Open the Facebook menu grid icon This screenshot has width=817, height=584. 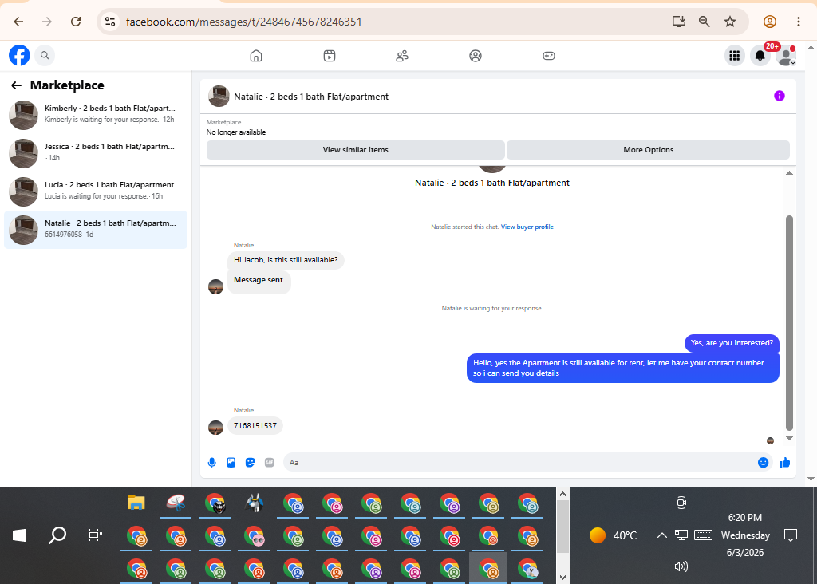pos(735,55)
